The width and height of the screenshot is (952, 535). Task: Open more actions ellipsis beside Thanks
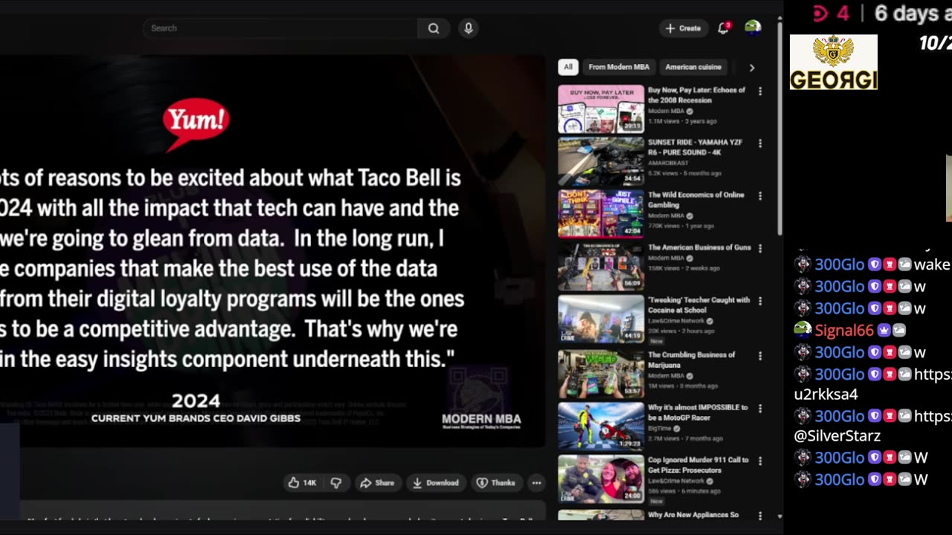point(536,483)
